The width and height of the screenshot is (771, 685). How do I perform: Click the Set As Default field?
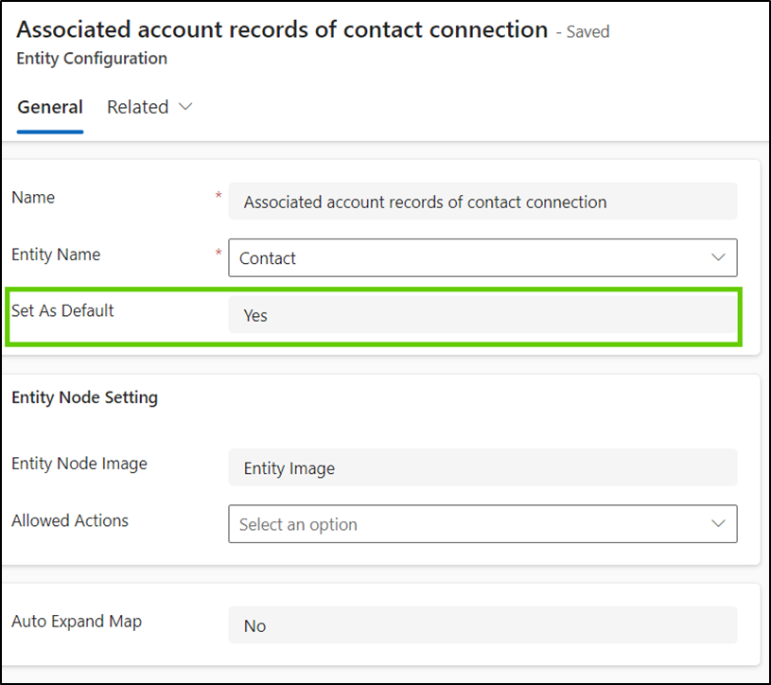click(482, 316)
